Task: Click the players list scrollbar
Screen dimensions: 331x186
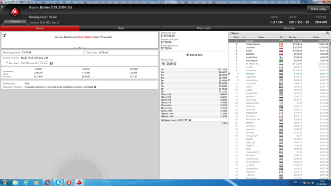Action: 330,110
